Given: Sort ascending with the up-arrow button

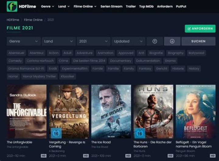Looking at the screenshot, I should [155, 41].
